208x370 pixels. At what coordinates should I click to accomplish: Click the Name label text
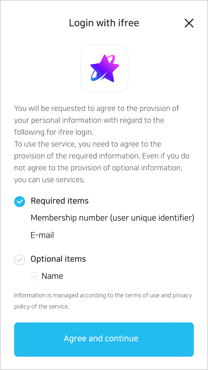(x=52, y=276)
